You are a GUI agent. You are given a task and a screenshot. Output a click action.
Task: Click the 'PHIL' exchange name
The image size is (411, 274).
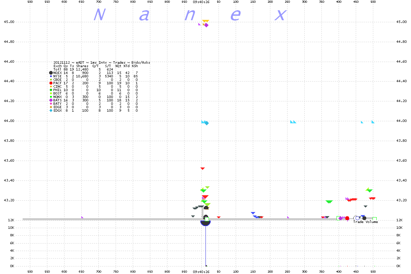tap(57, 90)
